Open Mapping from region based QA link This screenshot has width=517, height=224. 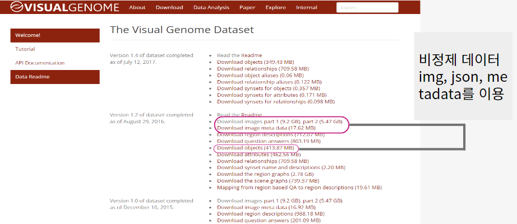[299, 188]
